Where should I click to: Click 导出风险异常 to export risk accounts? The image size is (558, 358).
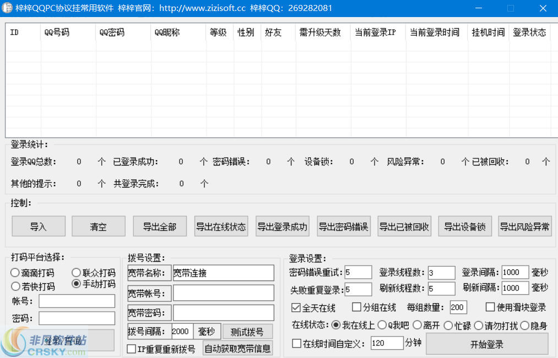click(524, 225)
